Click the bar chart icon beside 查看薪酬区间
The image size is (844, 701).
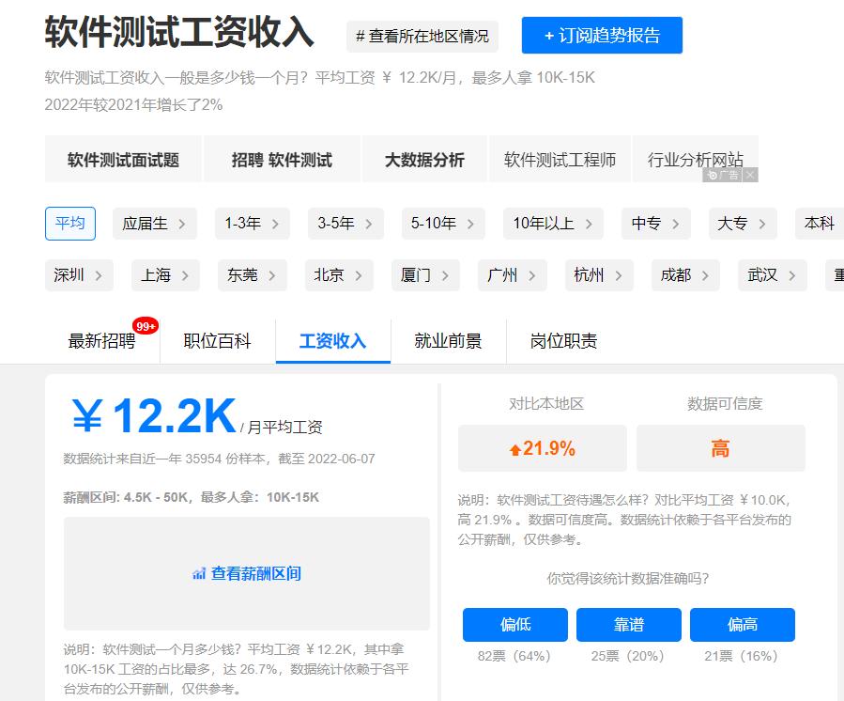(x=197, y=573)
